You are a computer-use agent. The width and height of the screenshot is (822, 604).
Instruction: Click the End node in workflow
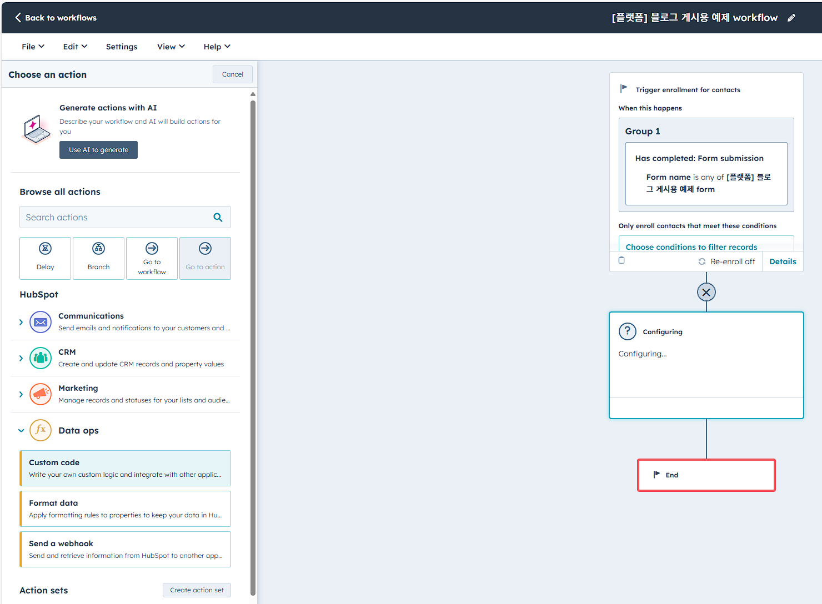pos(706,475)
